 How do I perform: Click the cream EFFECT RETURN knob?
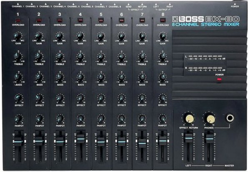coord(189,119)
